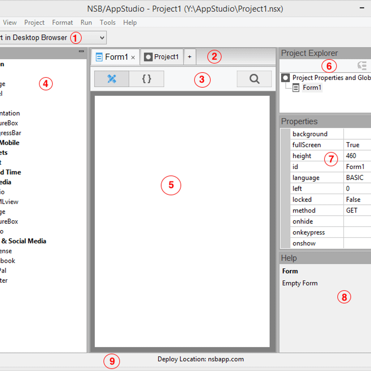Viewport: 371px width, 371px height.
Task: Click the project icon on the Project1 tab
Action: tap(148, 57)
